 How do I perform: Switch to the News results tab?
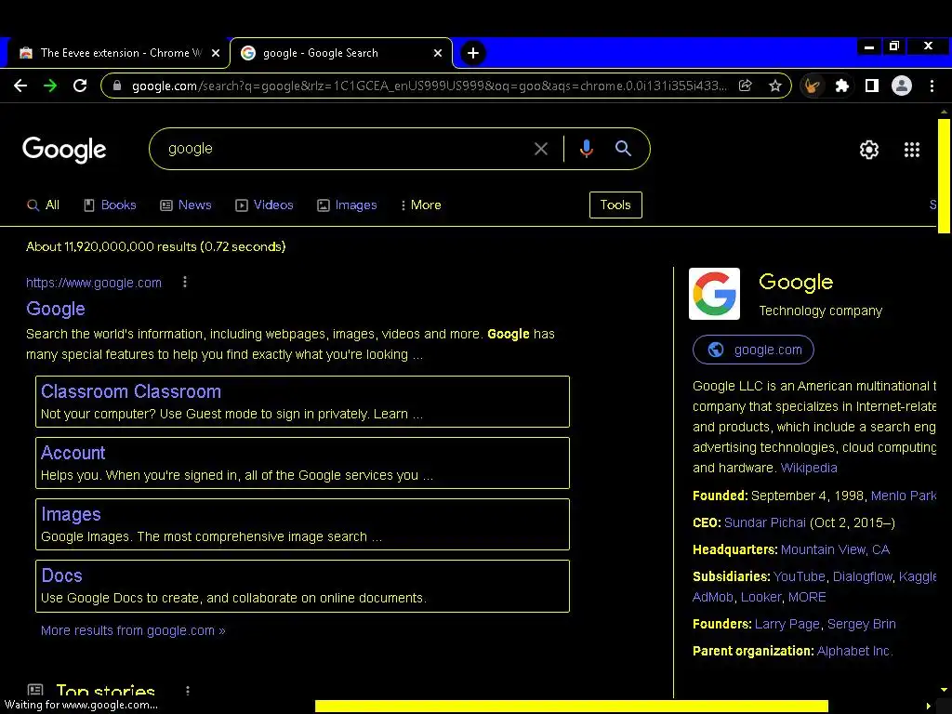tap(186, 205)
